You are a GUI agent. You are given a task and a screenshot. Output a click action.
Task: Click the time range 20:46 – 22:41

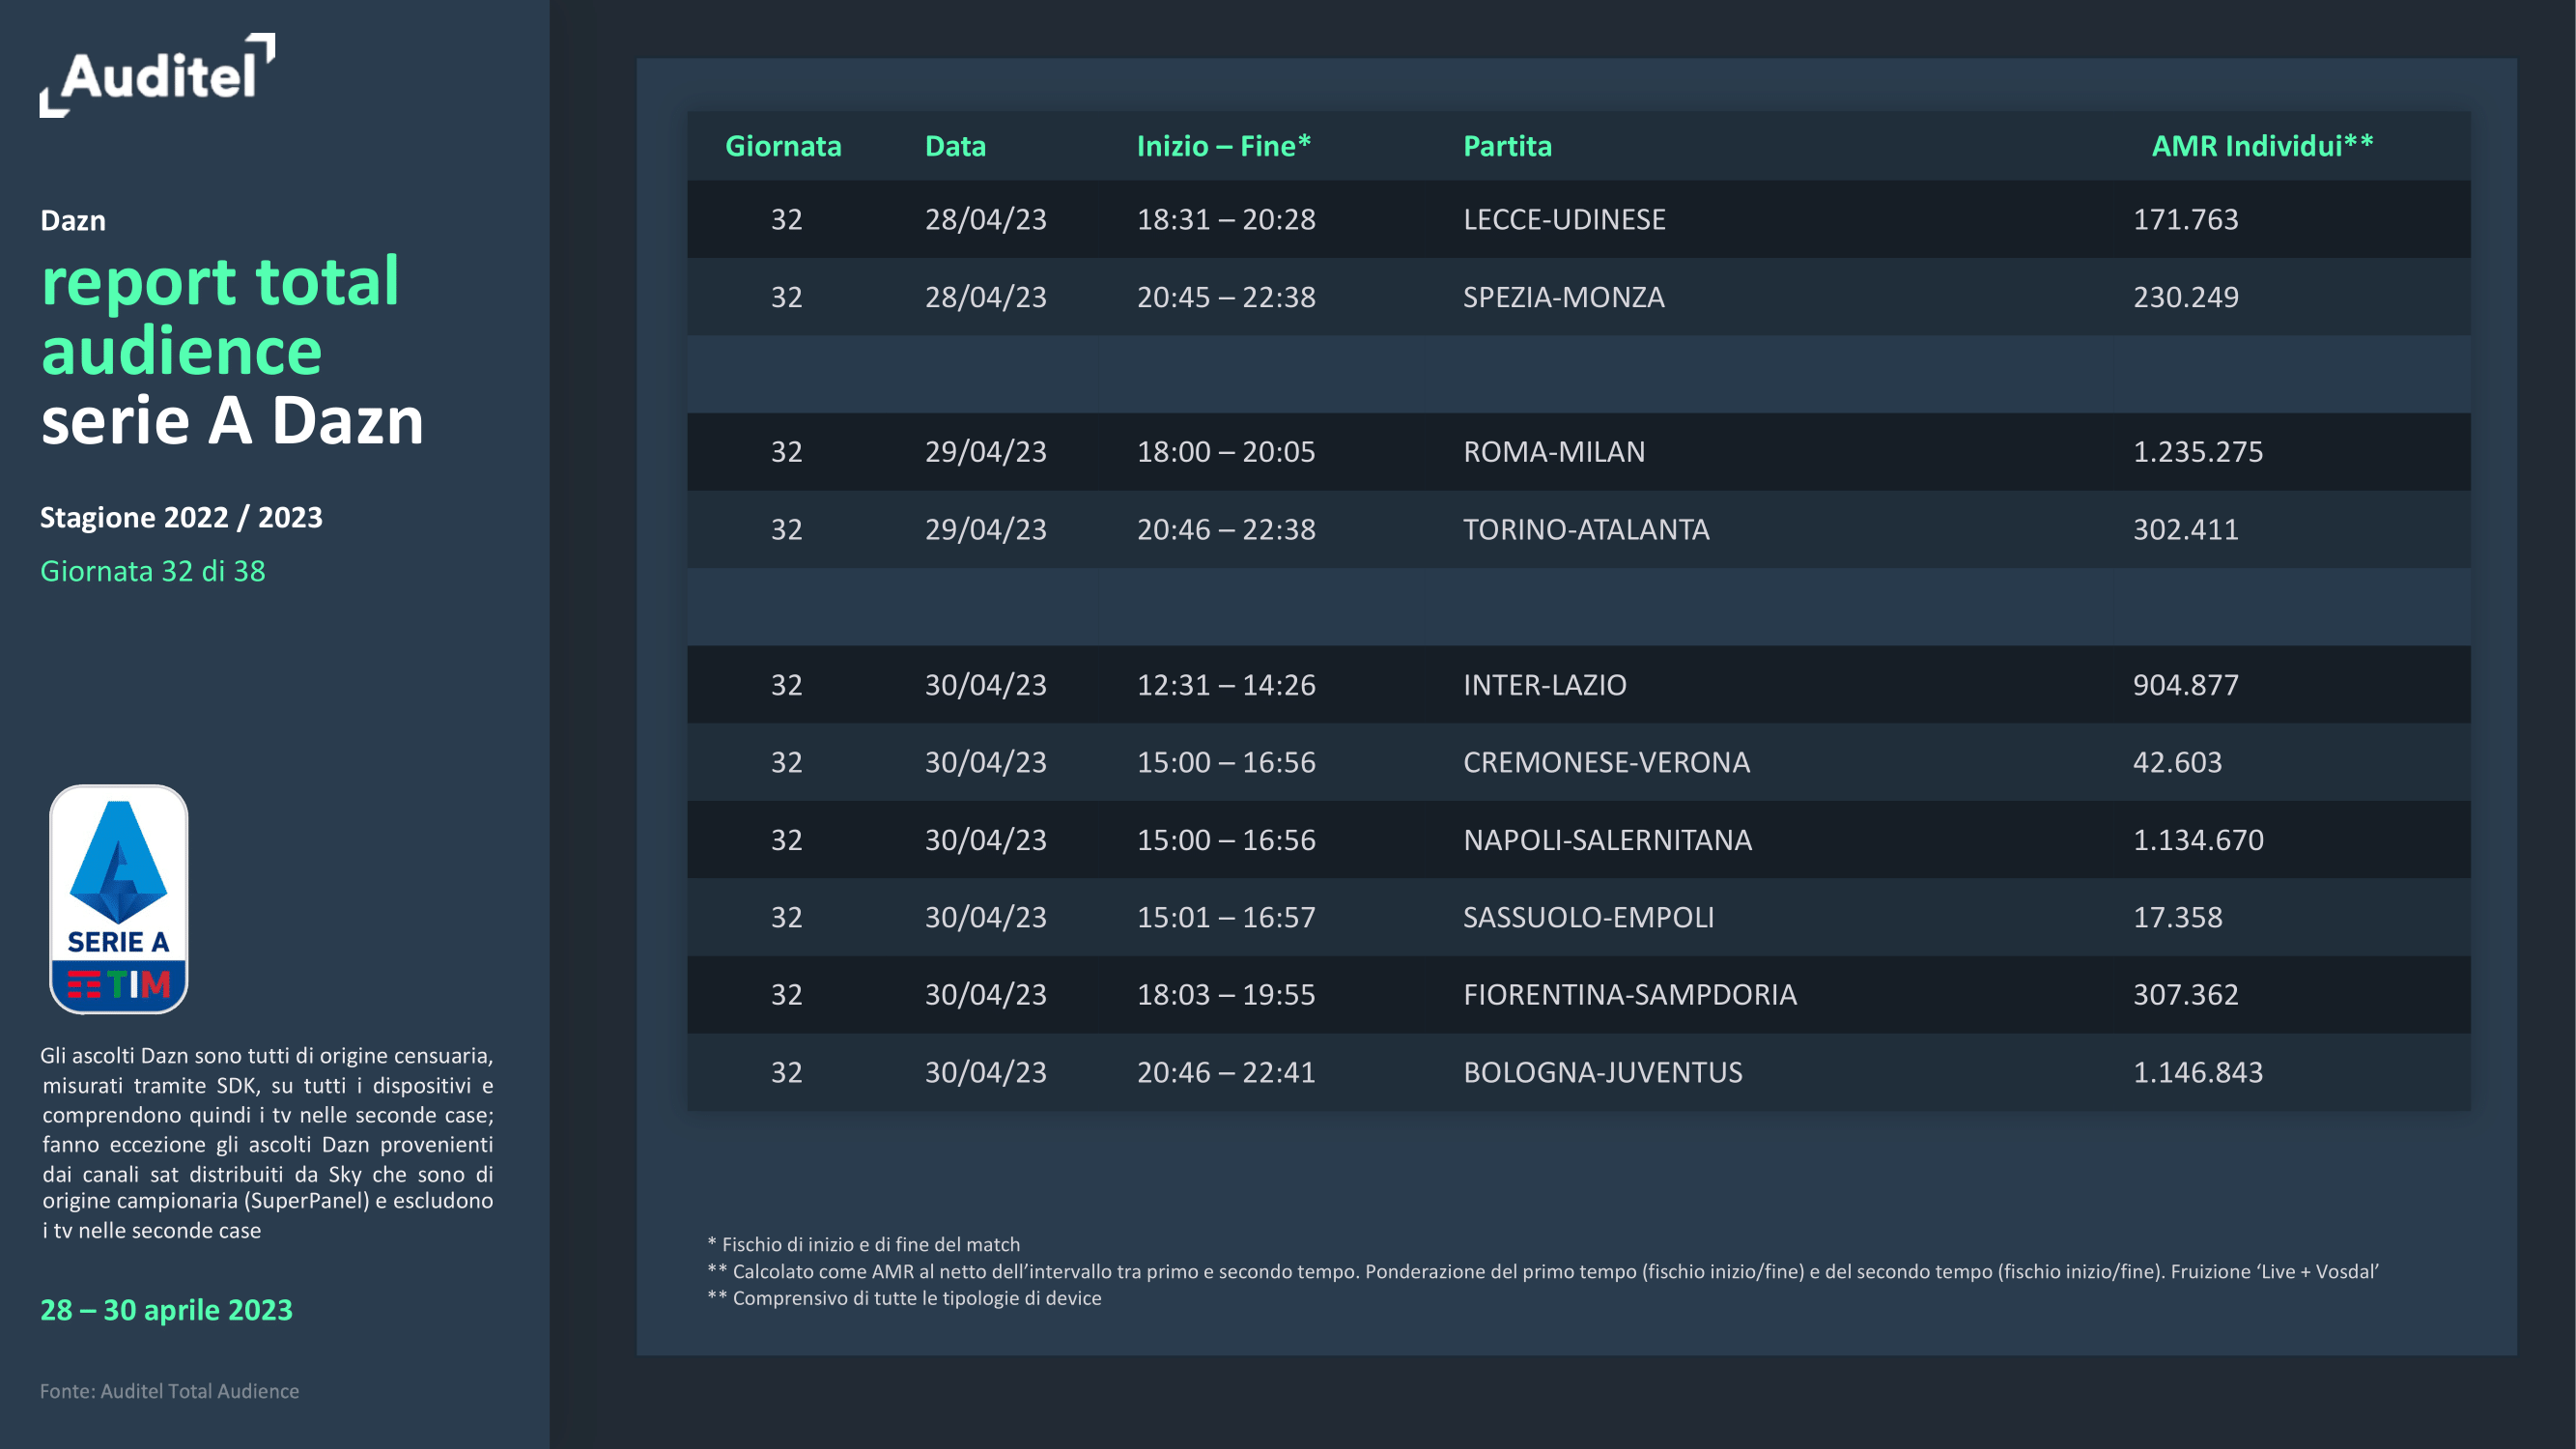[1226, 1072]
